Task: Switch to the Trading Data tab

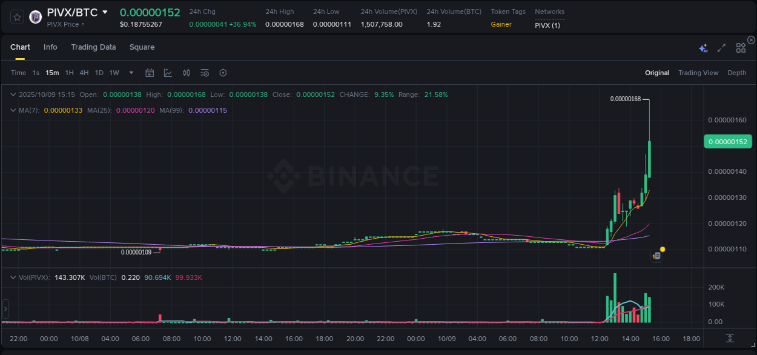Action: point(93,47)
